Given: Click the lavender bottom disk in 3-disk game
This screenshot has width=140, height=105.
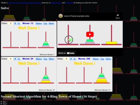Looking at the screenshot, I should [46, 46].
